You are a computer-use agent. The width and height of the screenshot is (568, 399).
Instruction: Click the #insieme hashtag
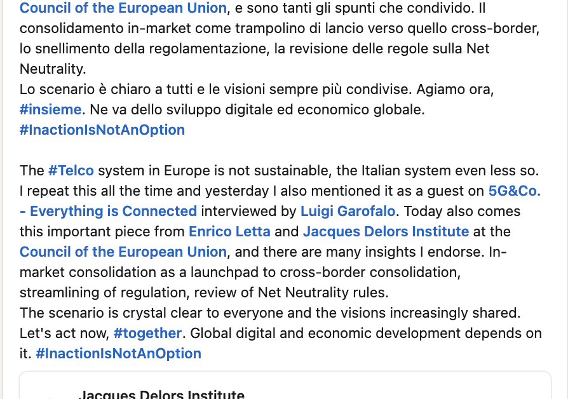pos(50,109)
